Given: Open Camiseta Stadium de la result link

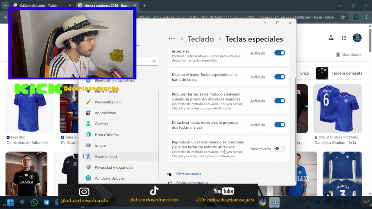Looking at the screenshot, I should (337, 143).
